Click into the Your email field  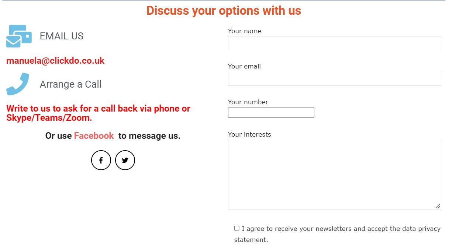pos(334,79)
